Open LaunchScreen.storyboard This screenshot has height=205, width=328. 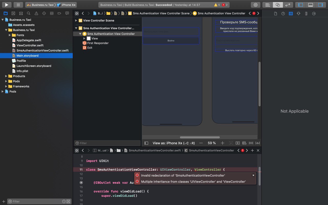coord(34,66)
